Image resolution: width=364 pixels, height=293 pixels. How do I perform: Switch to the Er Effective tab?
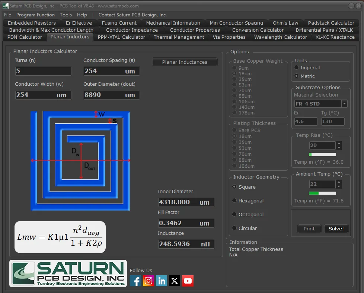79,23
